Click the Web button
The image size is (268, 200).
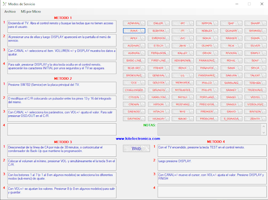coord(136,148)
